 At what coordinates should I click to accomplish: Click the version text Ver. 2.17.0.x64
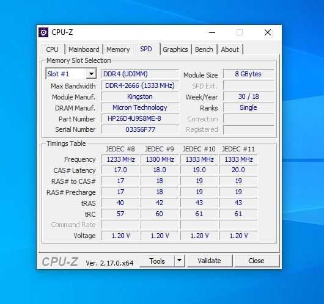[109, 263]
